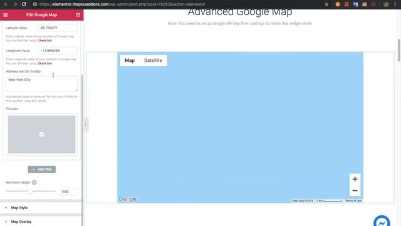Image resolution: width=401 pixels, height=226 pixels.
Task: Click the ADD ITEM button
Action: pyautogui.click(x=42, y=169)
